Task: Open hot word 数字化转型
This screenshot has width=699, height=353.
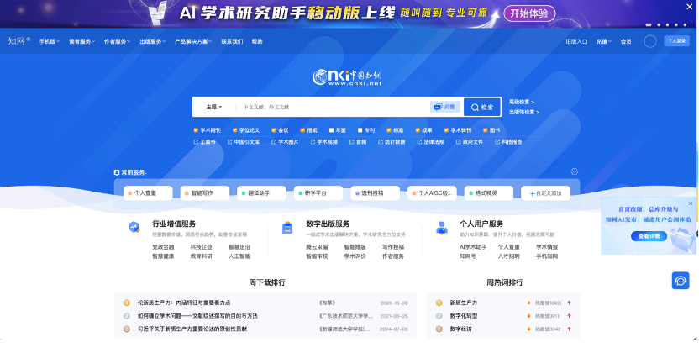Action: pos(464,316)
